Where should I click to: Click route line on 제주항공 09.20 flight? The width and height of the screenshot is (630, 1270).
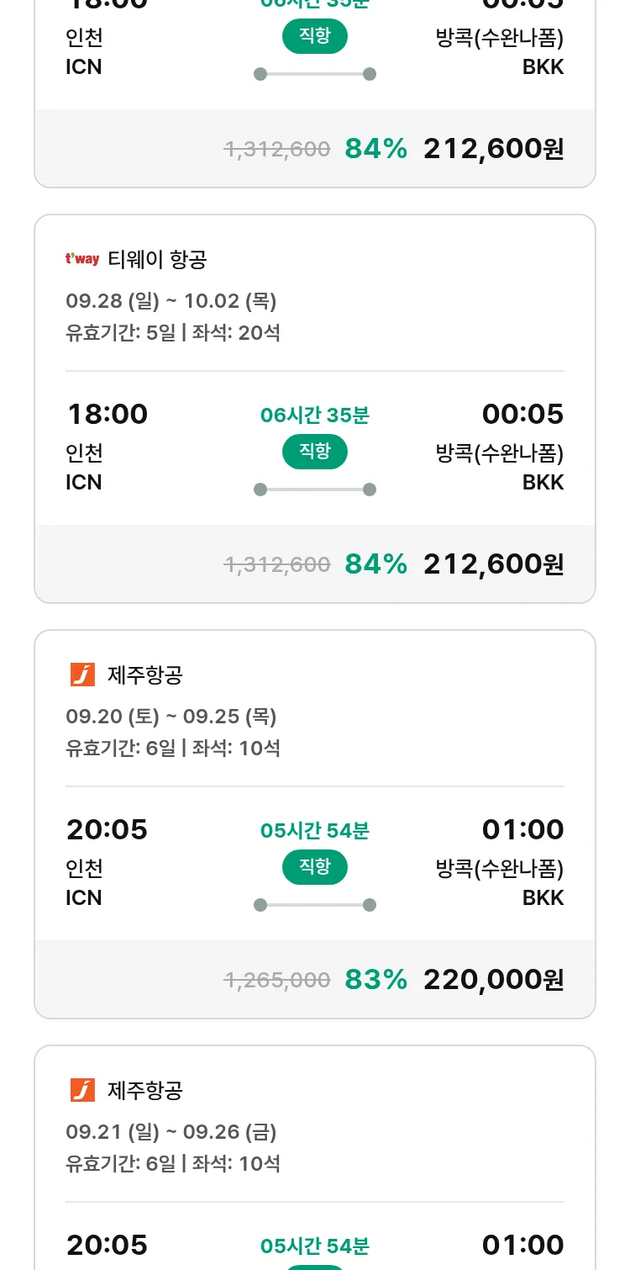(x=314, y=905)
